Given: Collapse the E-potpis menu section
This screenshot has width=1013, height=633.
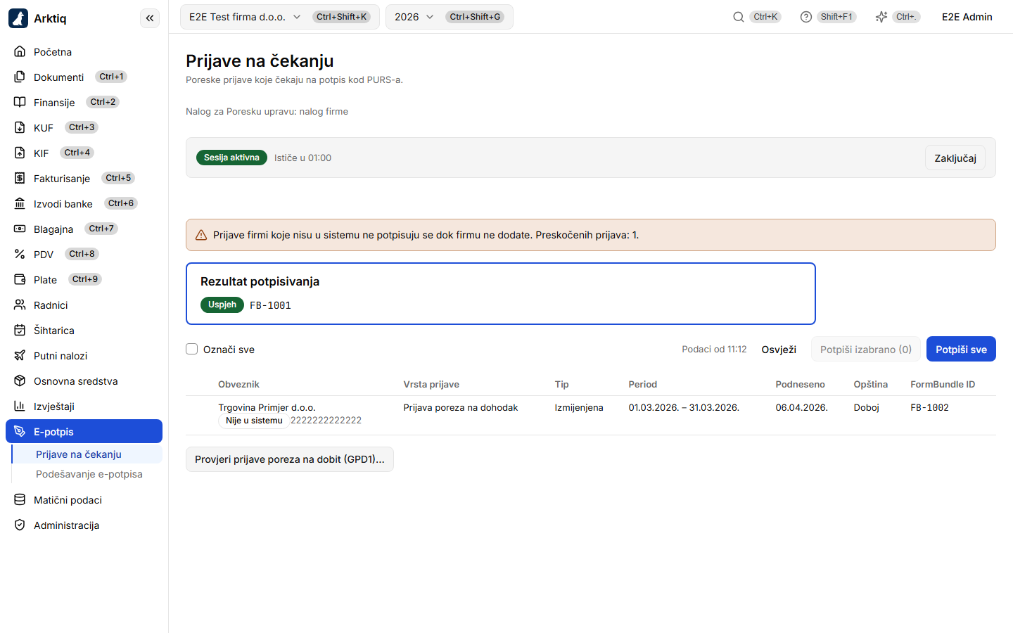Looking at the screenshot, I should pos(84,431).
